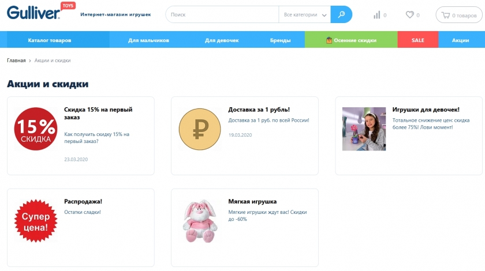Open the 'Каталог товаров' menu
Screen dimensions: 485x271
point(50,40)
